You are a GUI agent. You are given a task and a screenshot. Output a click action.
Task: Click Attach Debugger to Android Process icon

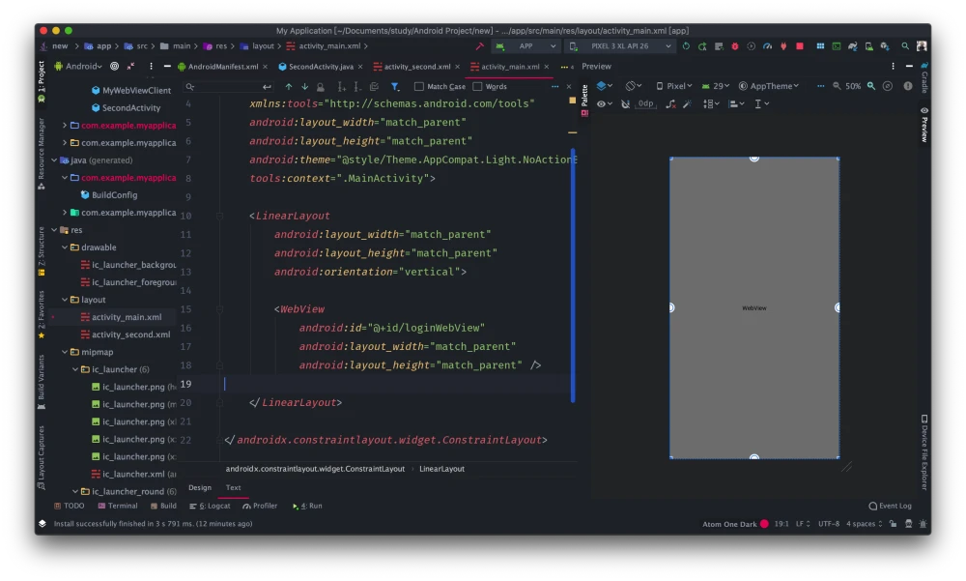pyautogui.click(x=783, y=46)
